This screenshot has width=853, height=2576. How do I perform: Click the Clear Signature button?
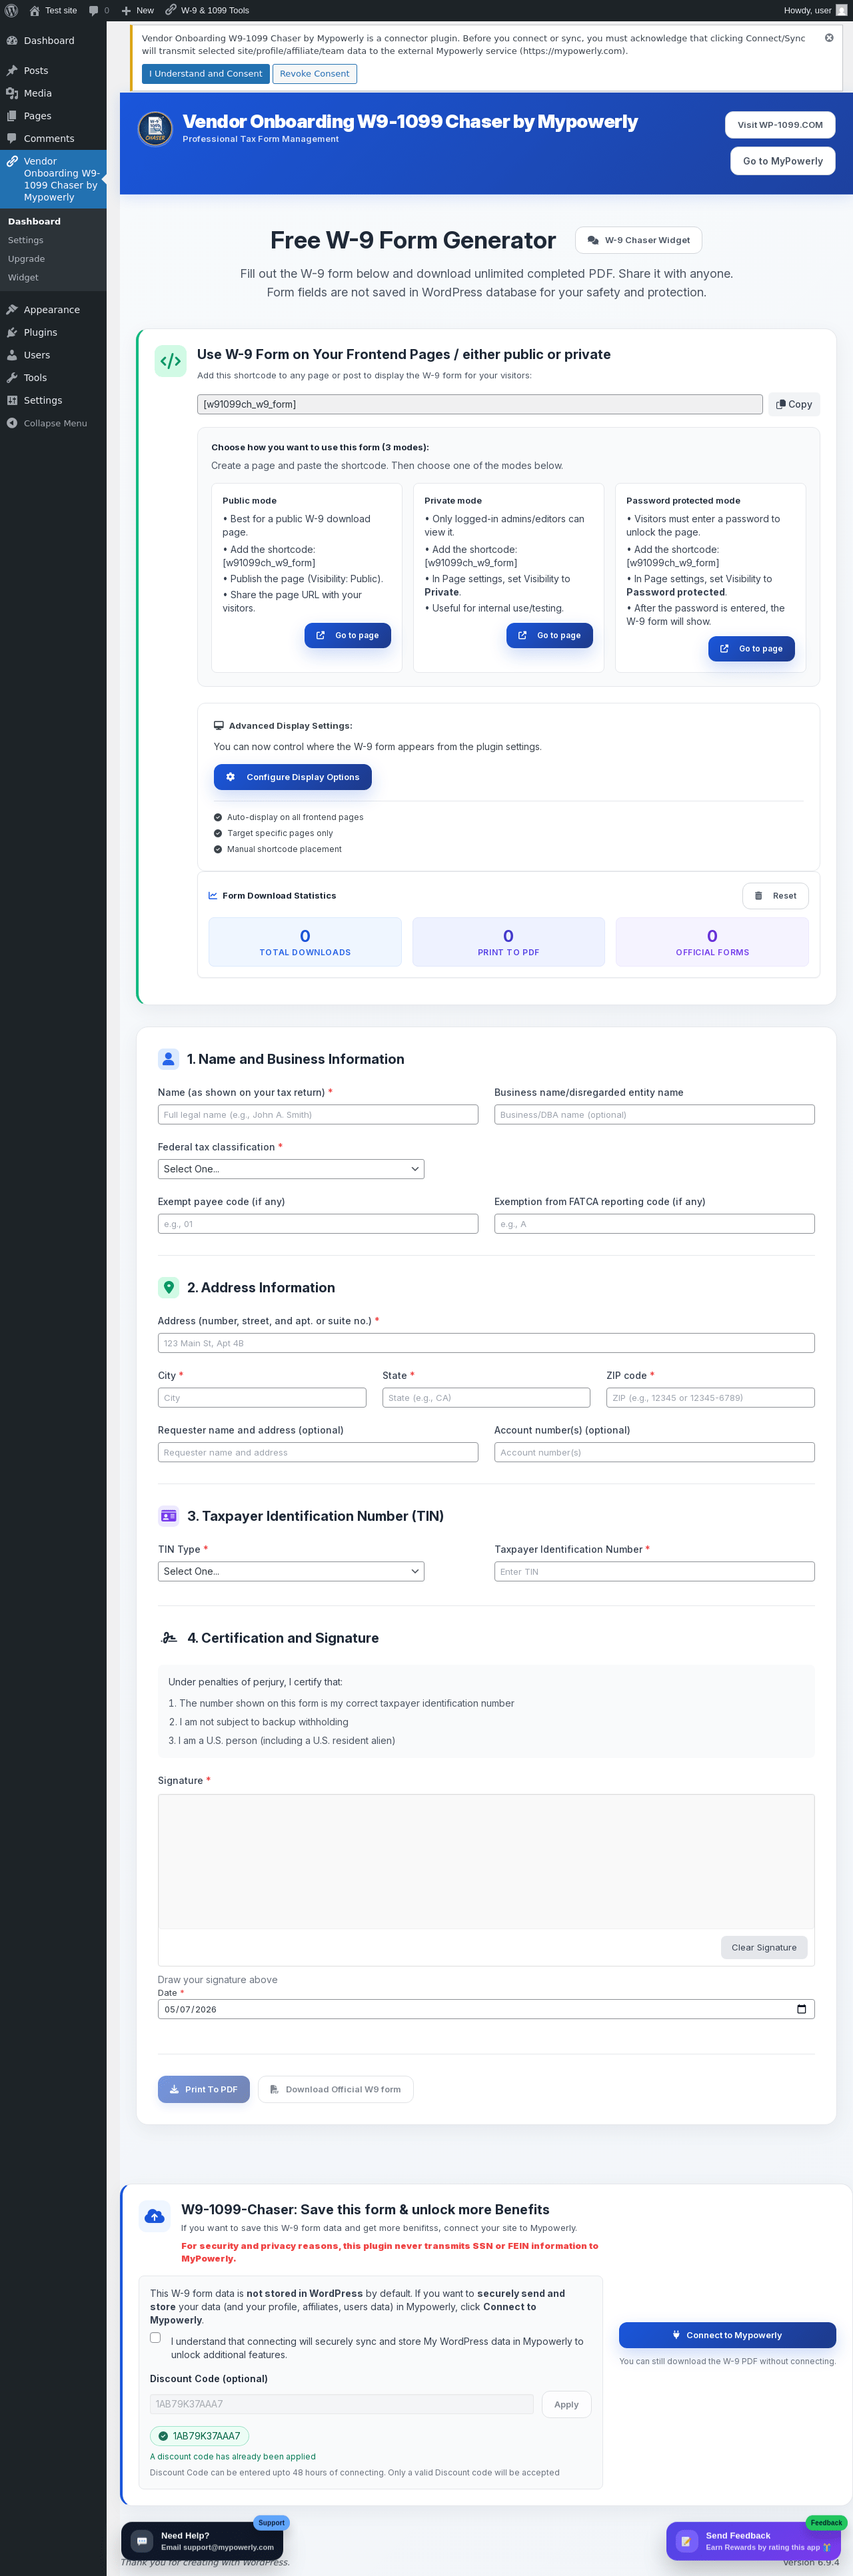(x=764, y=1947)
